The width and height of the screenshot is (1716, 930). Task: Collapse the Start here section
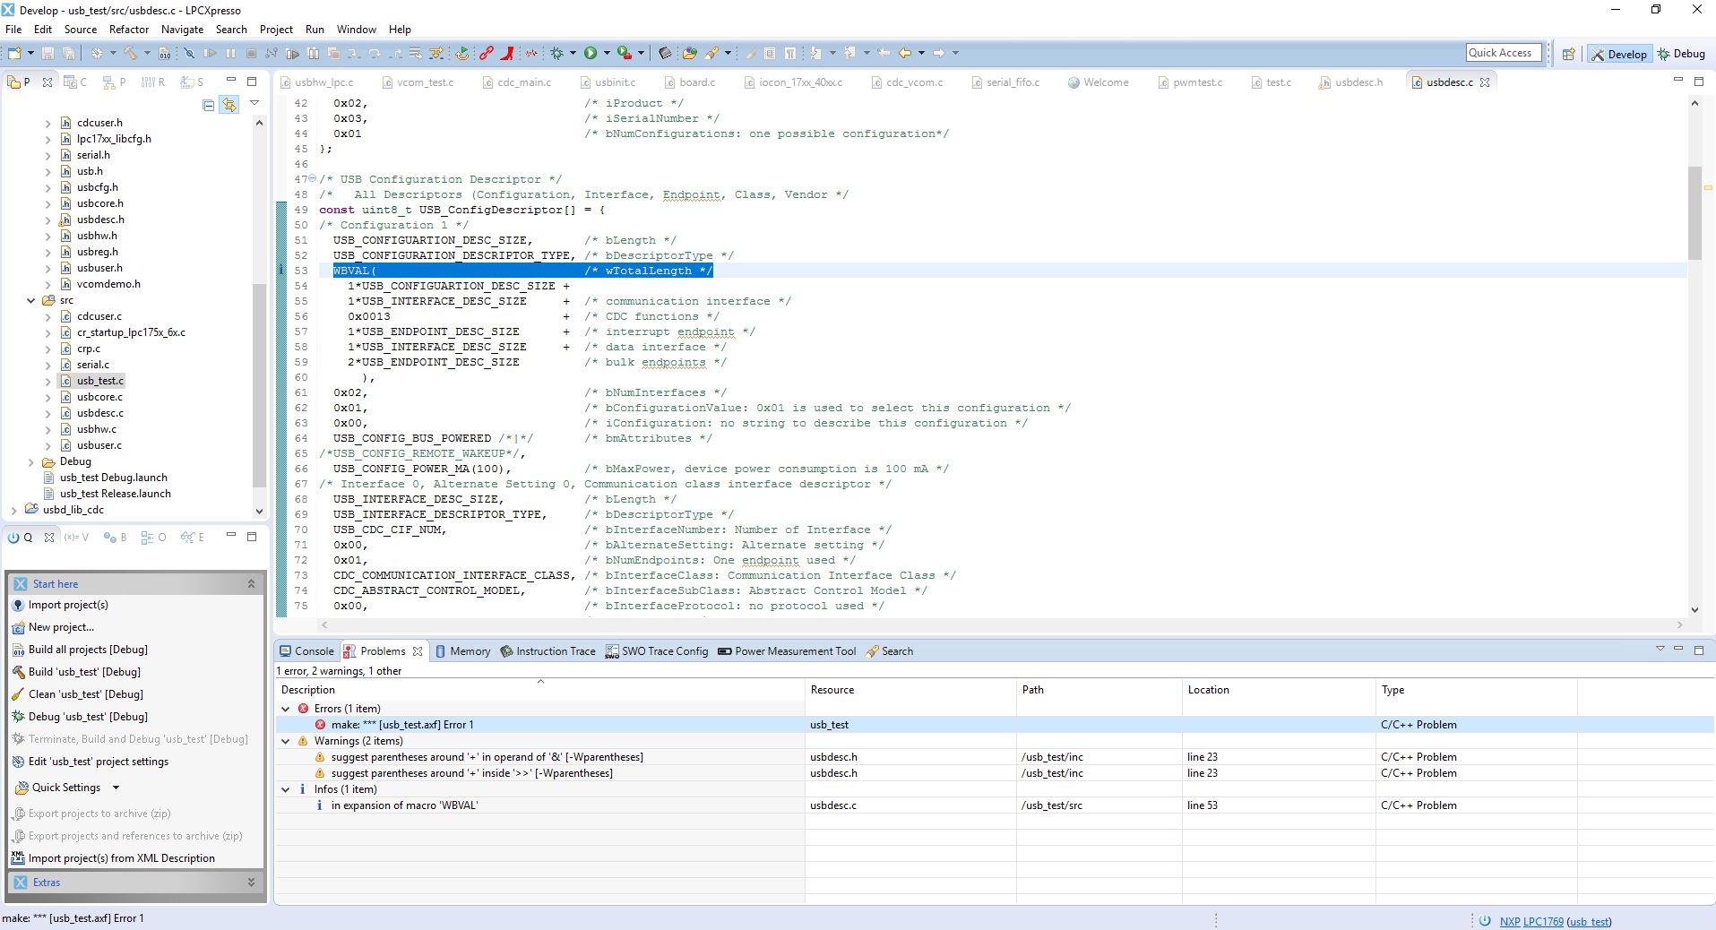click(x=251, y=583)
